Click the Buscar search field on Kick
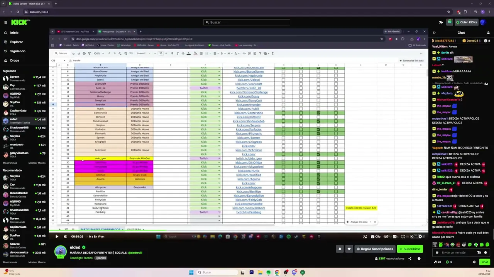Screen dimensions: 494x277 click(247, 22)
